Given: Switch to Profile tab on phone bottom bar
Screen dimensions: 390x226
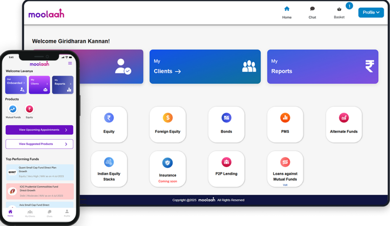Looking at the screenshot, I should (67, 213).
